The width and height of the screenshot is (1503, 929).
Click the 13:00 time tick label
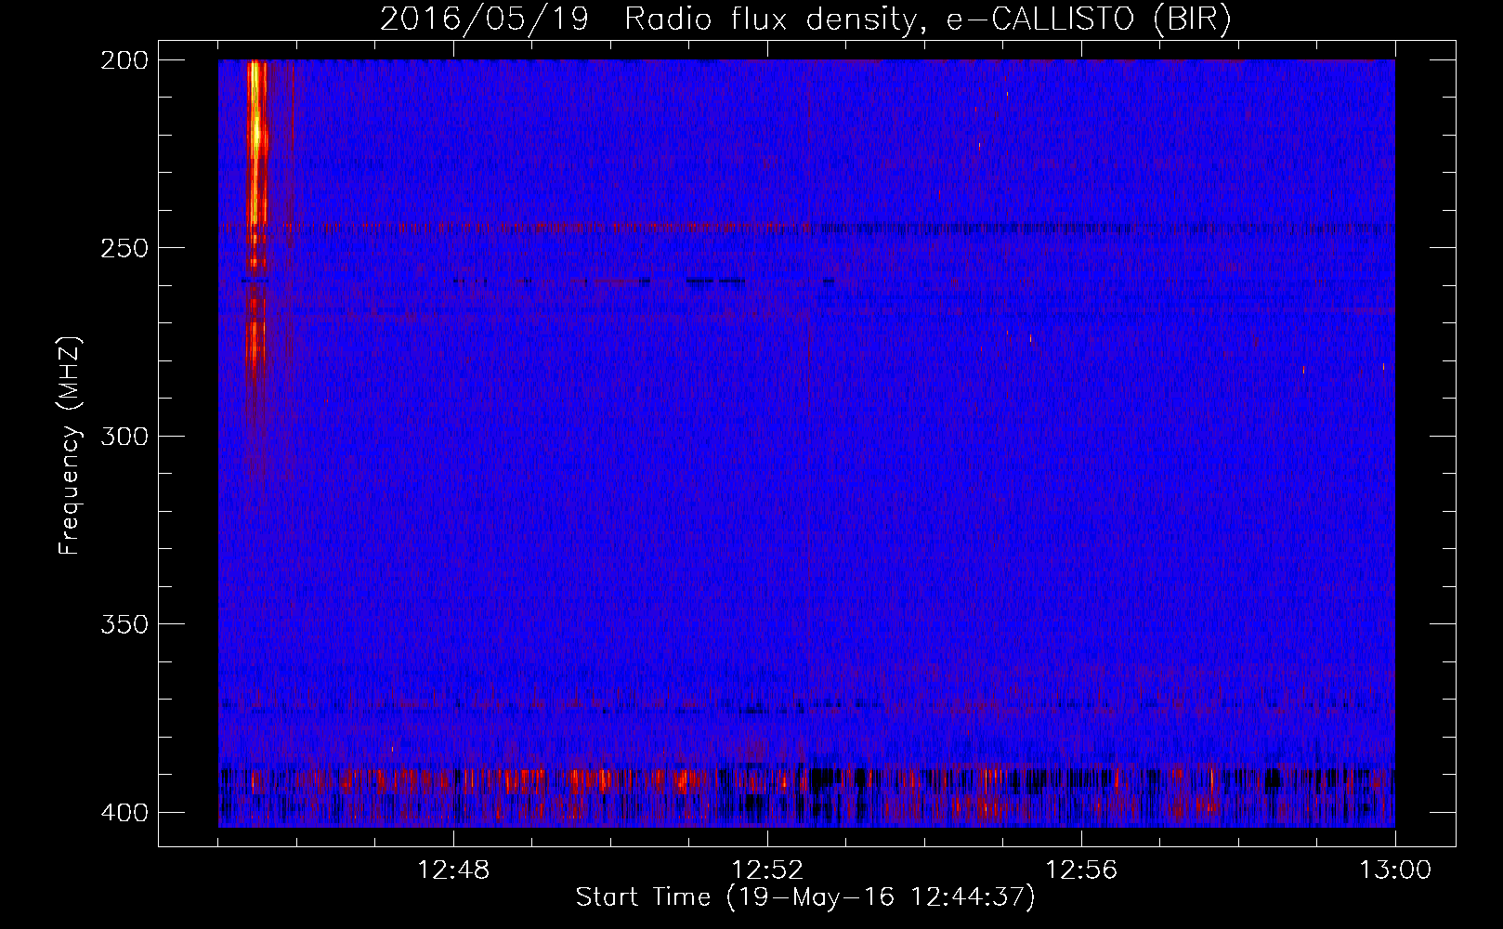tap(1395, 870)
